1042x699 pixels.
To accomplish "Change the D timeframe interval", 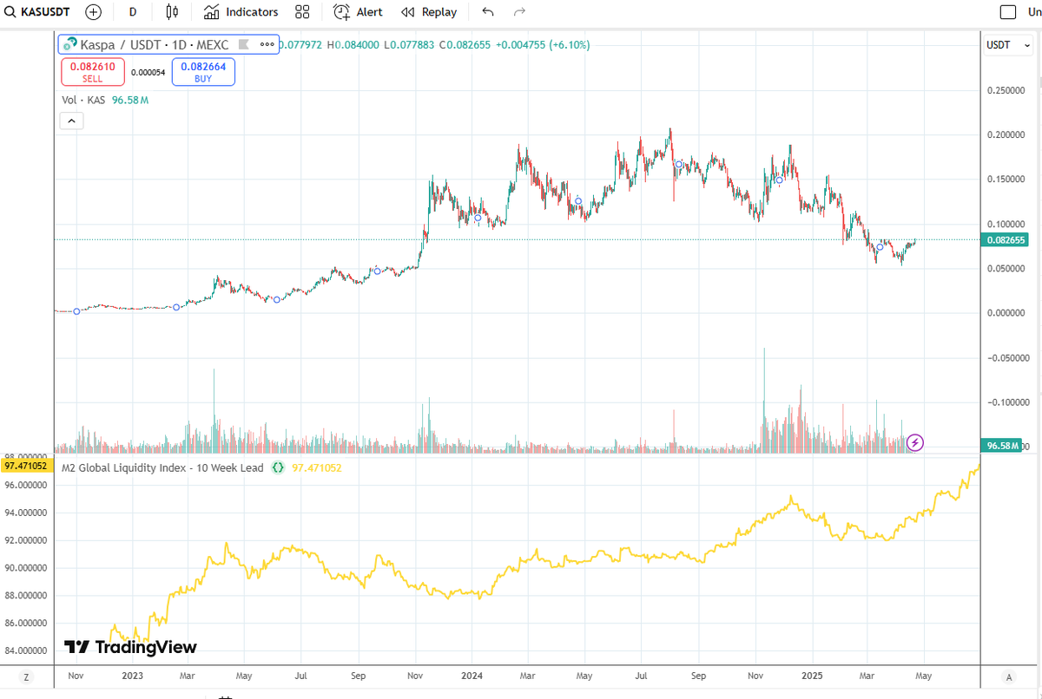I will 132,12.
